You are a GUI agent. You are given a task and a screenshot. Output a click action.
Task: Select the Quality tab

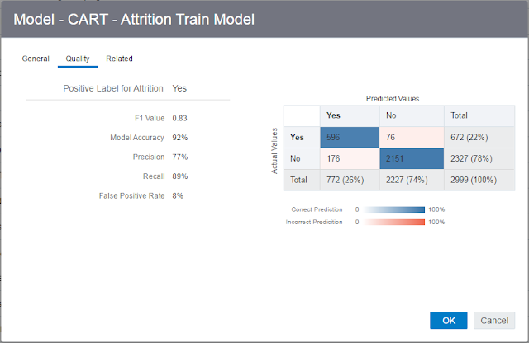tap(78, 59)
